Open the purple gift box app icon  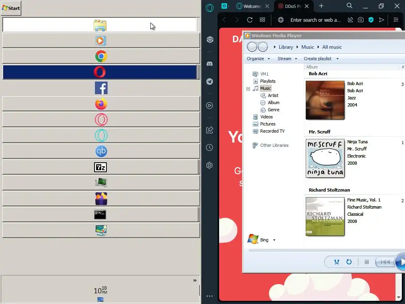[x=101, y=199]
